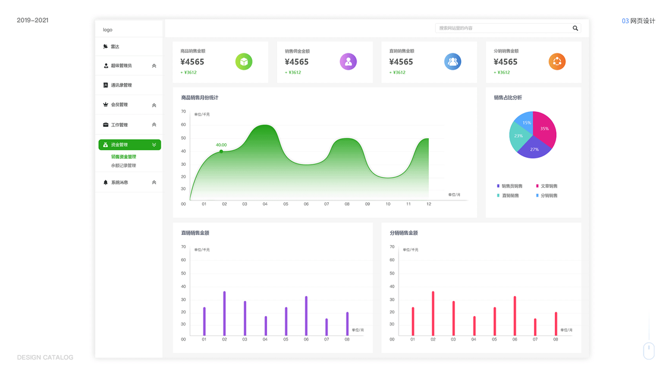Image resolution: width=672 pixels, height=377 pixels.
Task: Click the 40.00 data point on area chart
Action: [221, 151]
